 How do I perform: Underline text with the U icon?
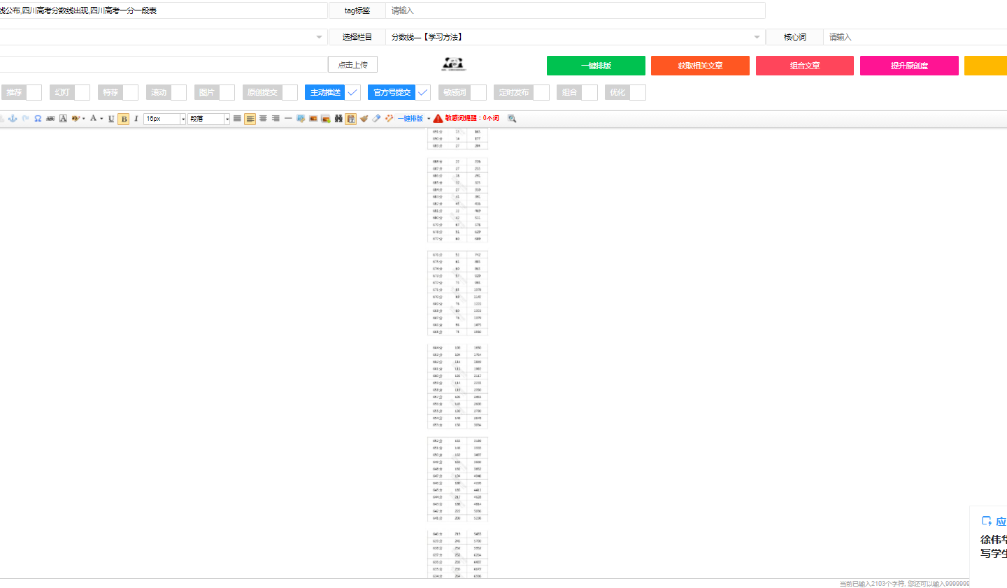(111, 119)
